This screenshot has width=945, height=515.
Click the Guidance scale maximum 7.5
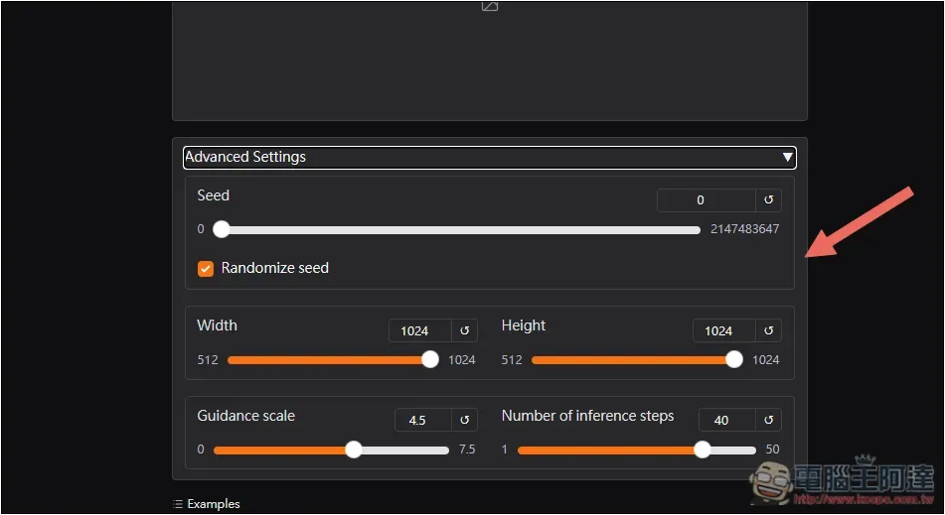coord(467,450)
